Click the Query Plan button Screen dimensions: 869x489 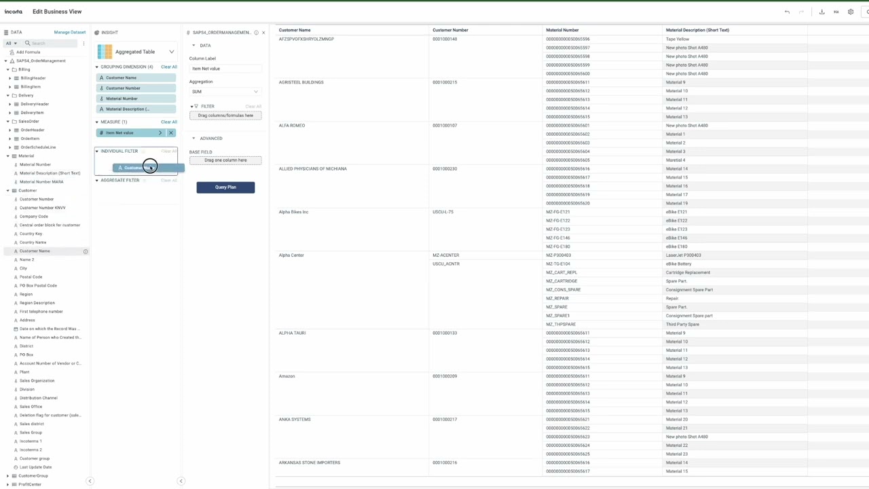tap(225, 187)
